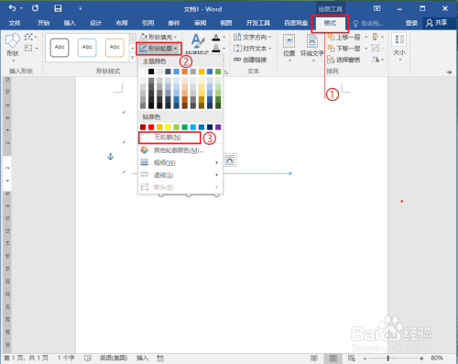Viewport: 458px width, 364px height.
Task: Click the WordArt quick styles A icon
Action: coord(197,41)
